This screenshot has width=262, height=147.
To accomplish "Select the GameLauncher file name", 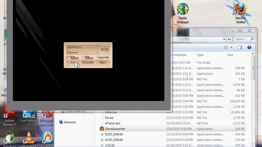I will pos(115,129).
